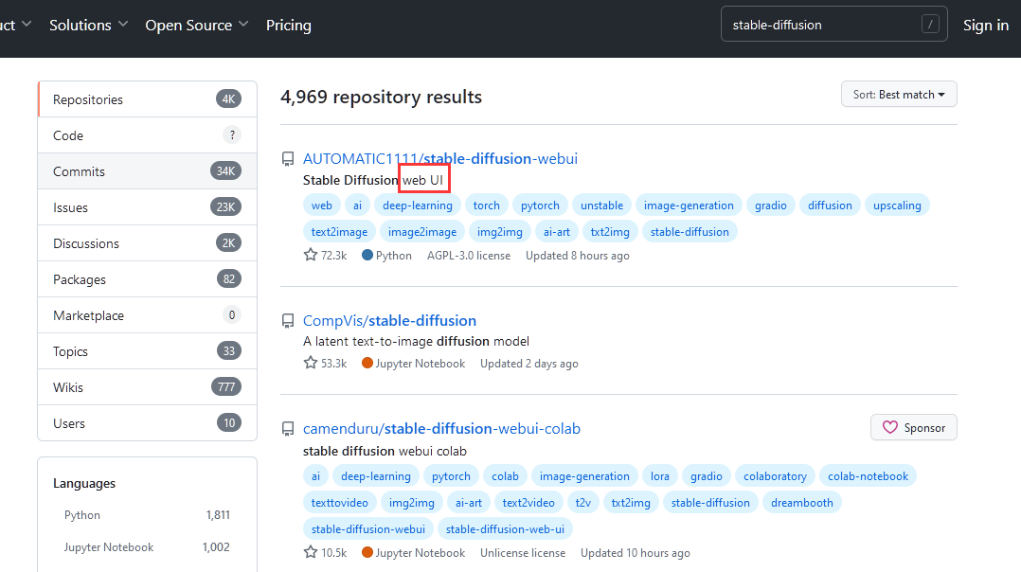Image resolution: width=1021 pixels, height=572 pixels.
Task: Open the dreambooth topic tag
Action: pos(802,502)
